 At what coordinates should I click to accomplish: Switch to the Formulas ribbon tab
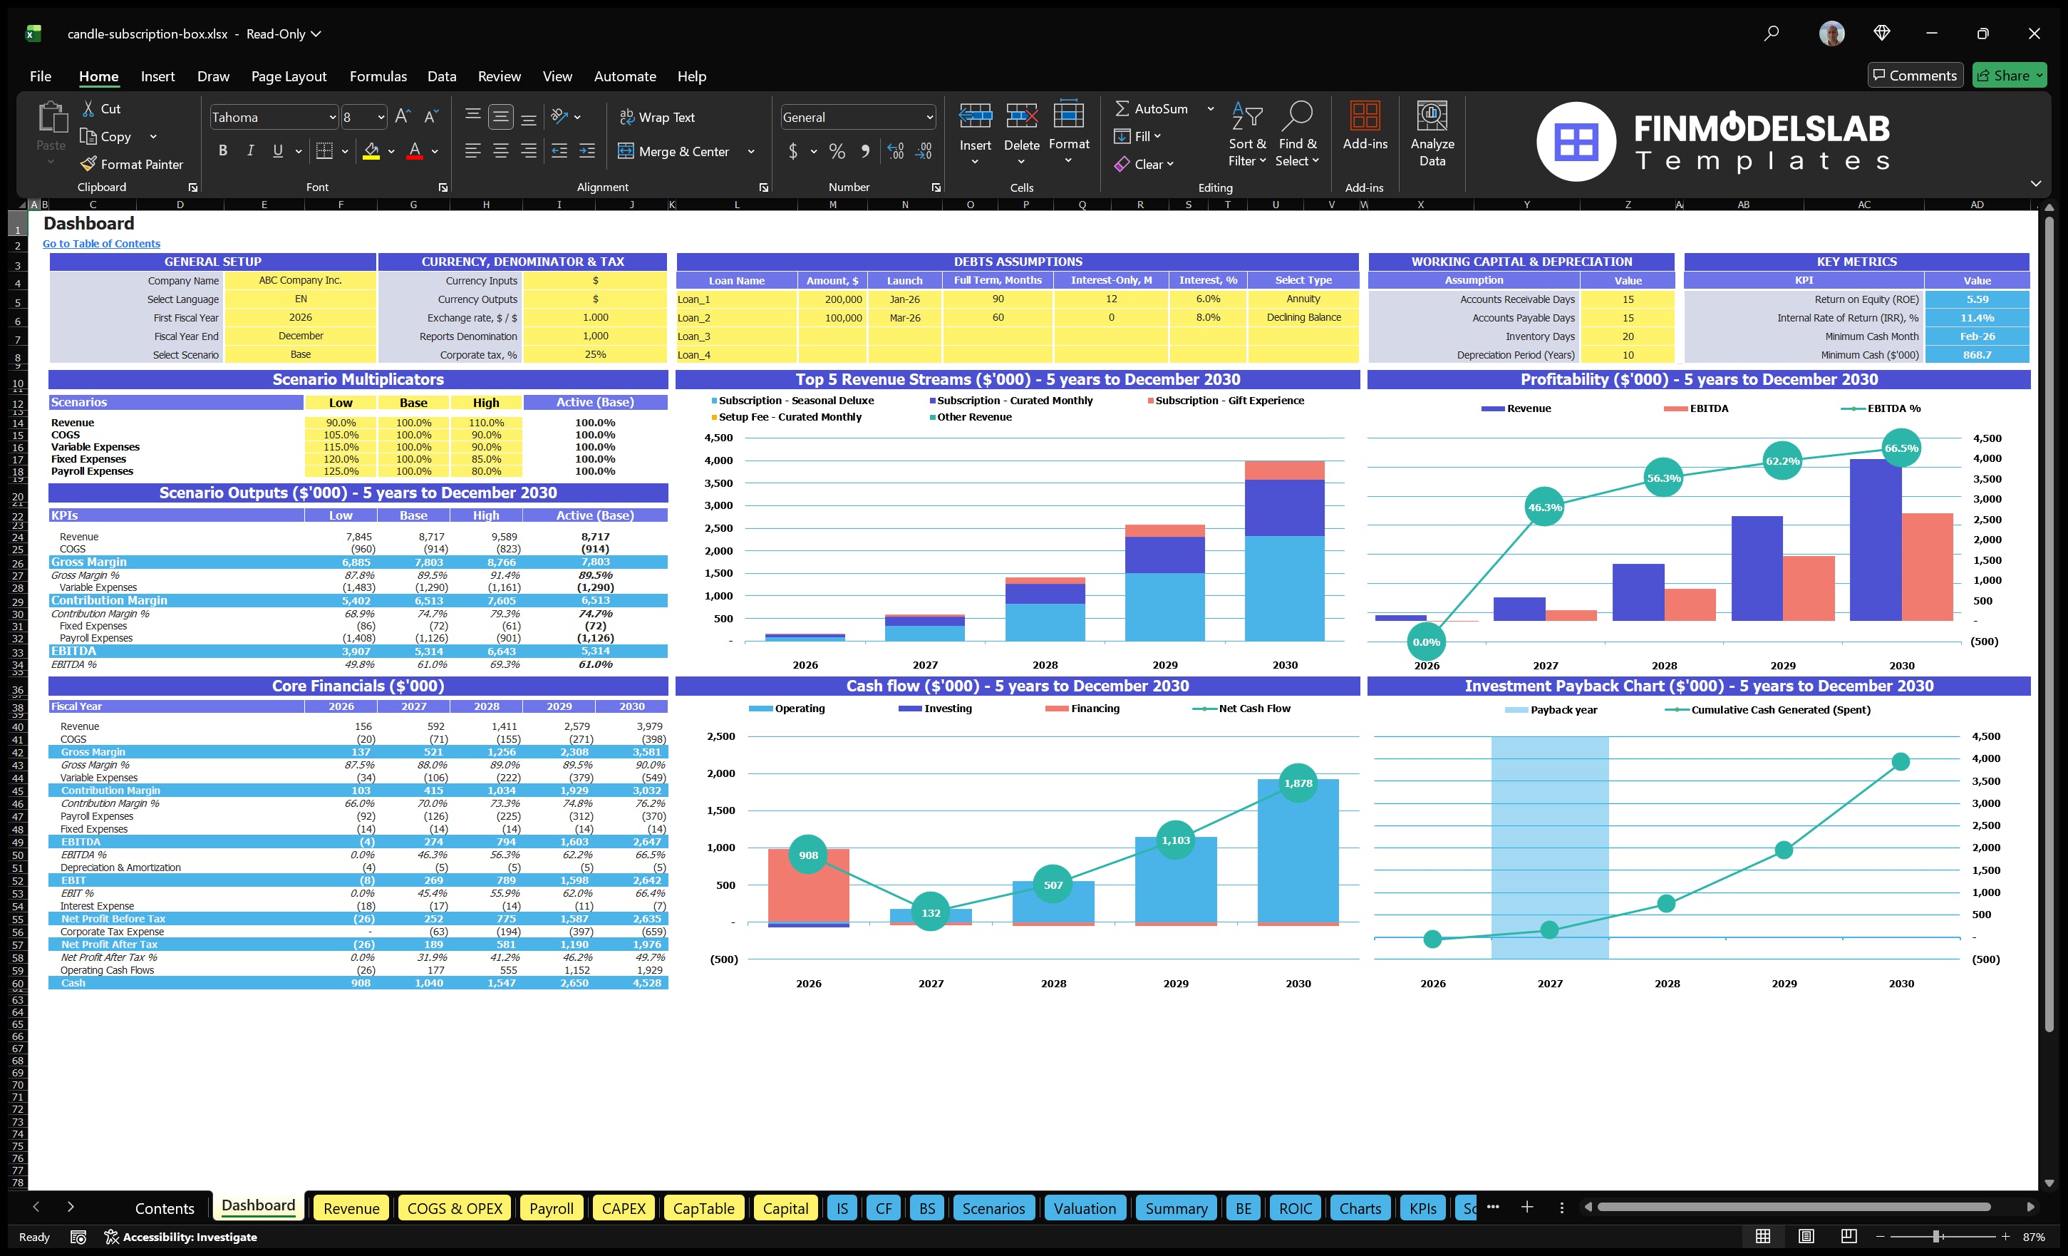click(378, 76)
